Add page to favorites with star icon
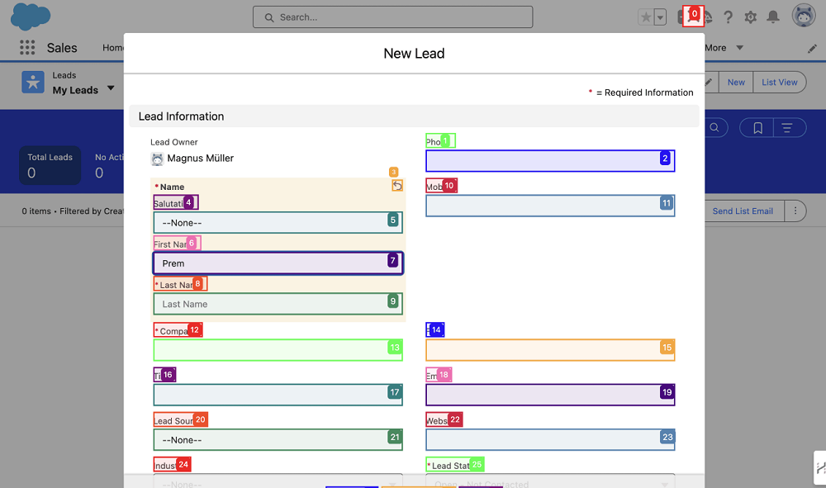 tap(646, 17)
